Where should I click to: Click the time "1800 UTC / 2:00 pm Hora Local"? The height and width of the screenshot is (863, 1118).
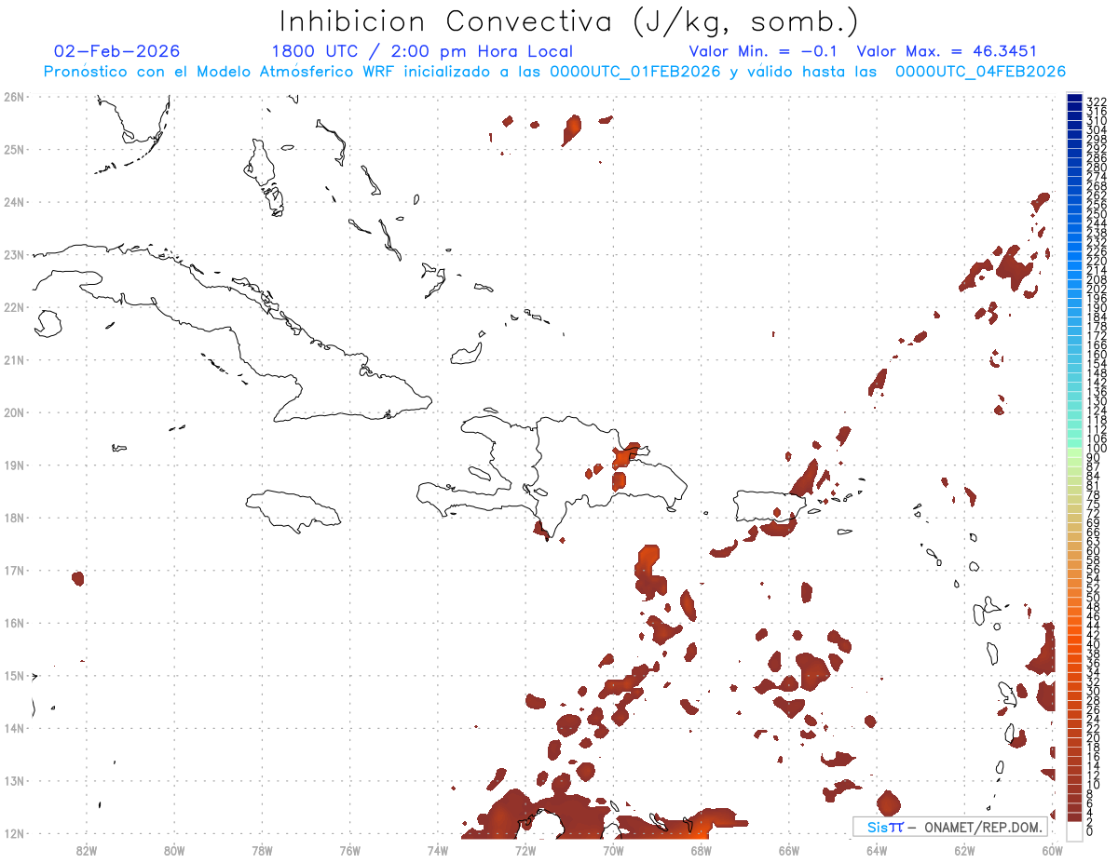tap(422, 51)
